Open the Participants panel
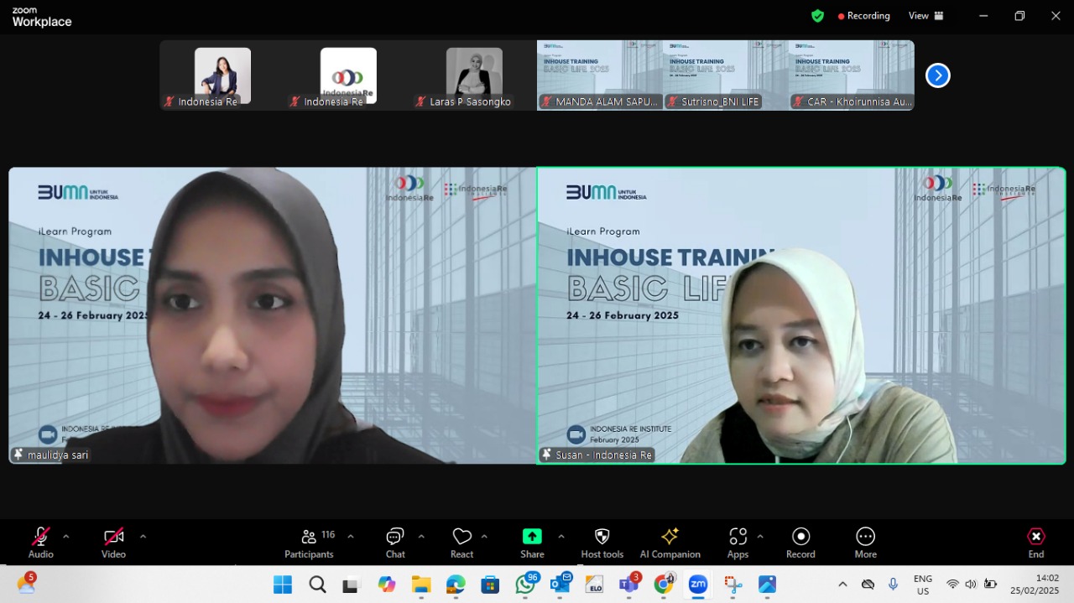The image size is (1074, 603). (309, 543)
